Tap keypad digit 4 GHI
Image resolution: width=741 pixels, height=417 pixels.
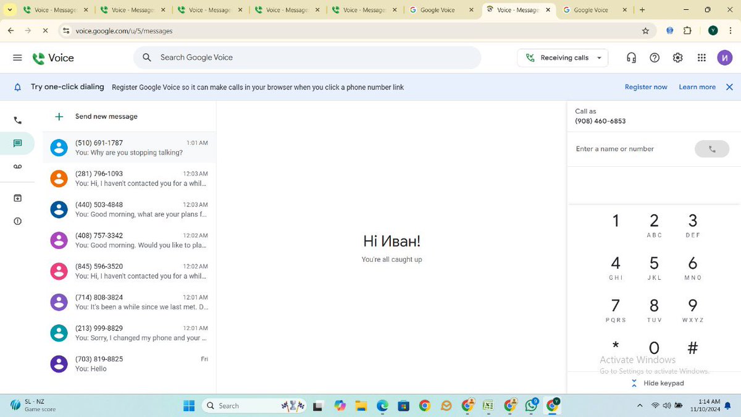(x=616, y=267)
